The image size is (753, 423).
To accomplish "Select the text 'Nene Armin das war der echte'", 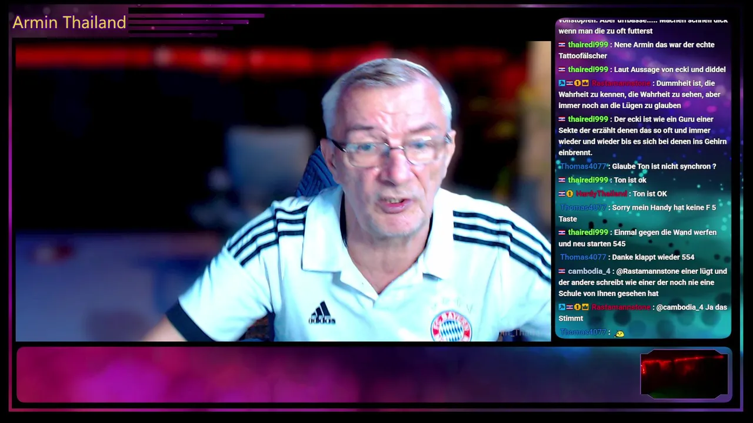I will (664, 45).
